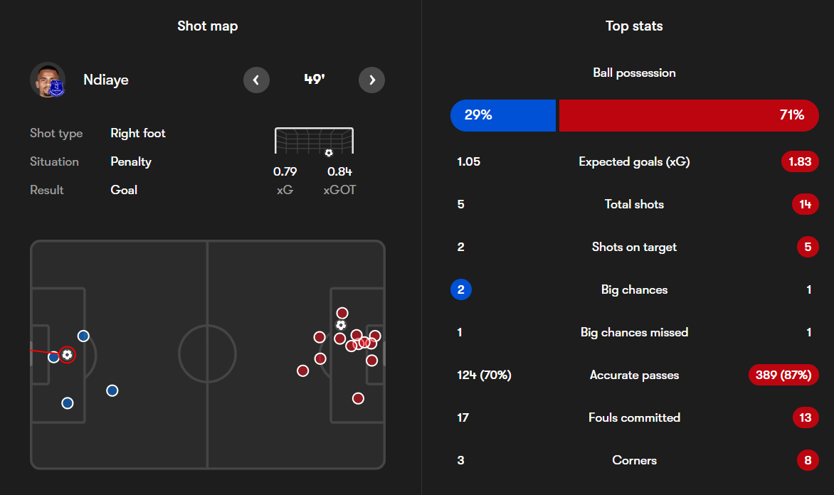The height and width of the screenshot is (495, 834).
Task: Select the lowest blue shot dot in the penalty box
Action: [x=68, y=403]
